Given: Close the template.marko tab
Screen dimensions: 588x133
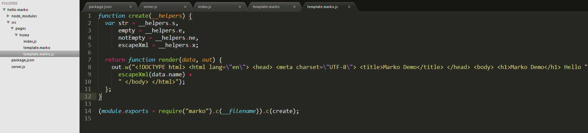Looking at the screenshot, I should click(x=294, y=7).
